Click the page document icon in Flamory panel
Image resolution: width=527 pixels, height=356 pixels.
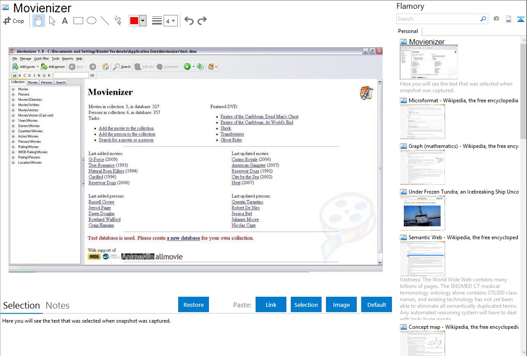509,19
